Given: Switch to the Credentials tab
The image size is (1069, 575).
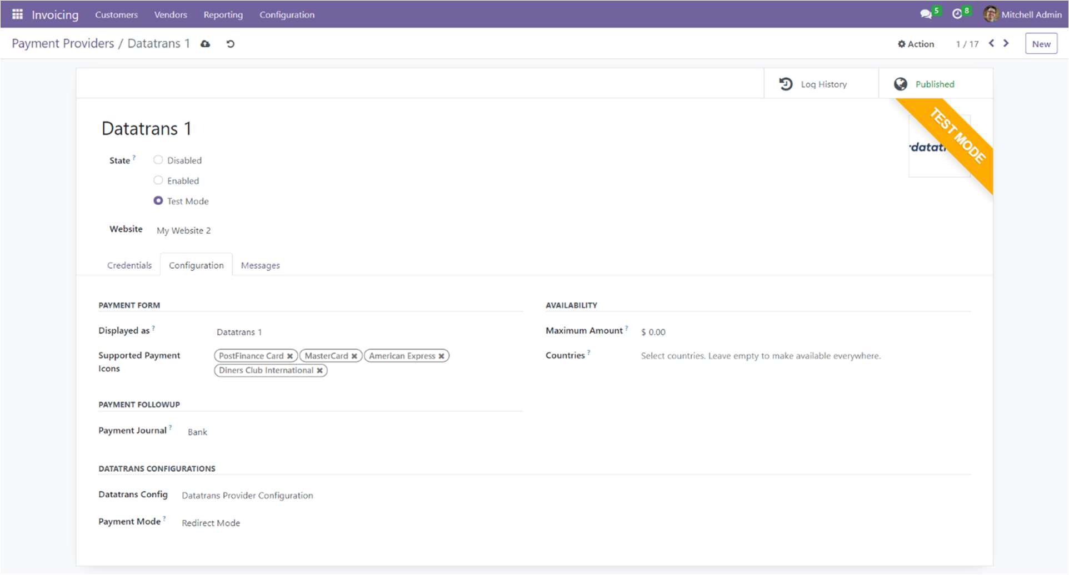Looking at the screenshot, I should [129, 265].
